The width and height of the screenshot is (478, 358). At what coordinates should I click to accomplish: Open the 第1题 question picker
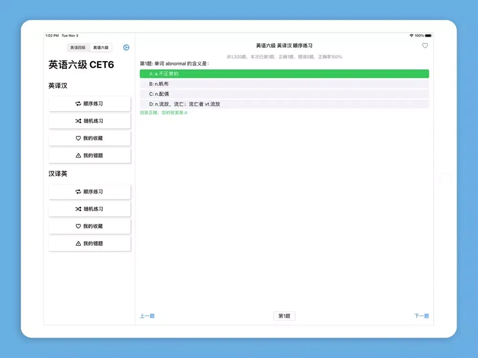pos(284,316)
